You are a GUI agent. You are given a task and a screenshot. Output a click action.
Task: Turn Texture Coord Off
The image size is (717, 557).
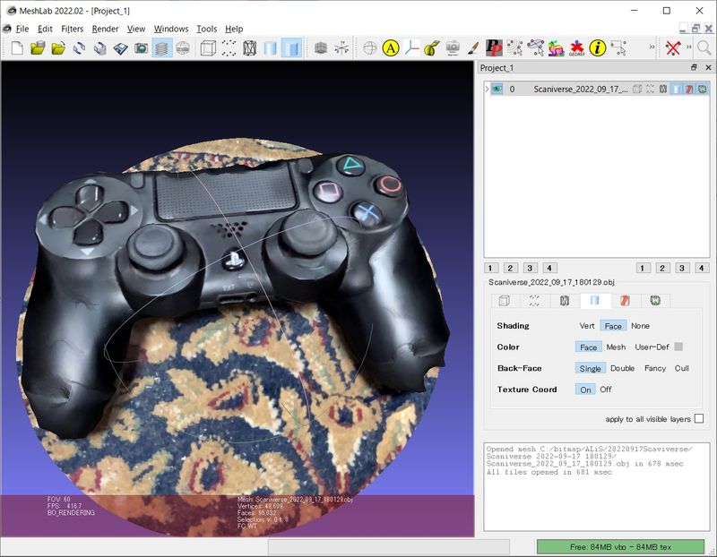click(x=605, y=390)
